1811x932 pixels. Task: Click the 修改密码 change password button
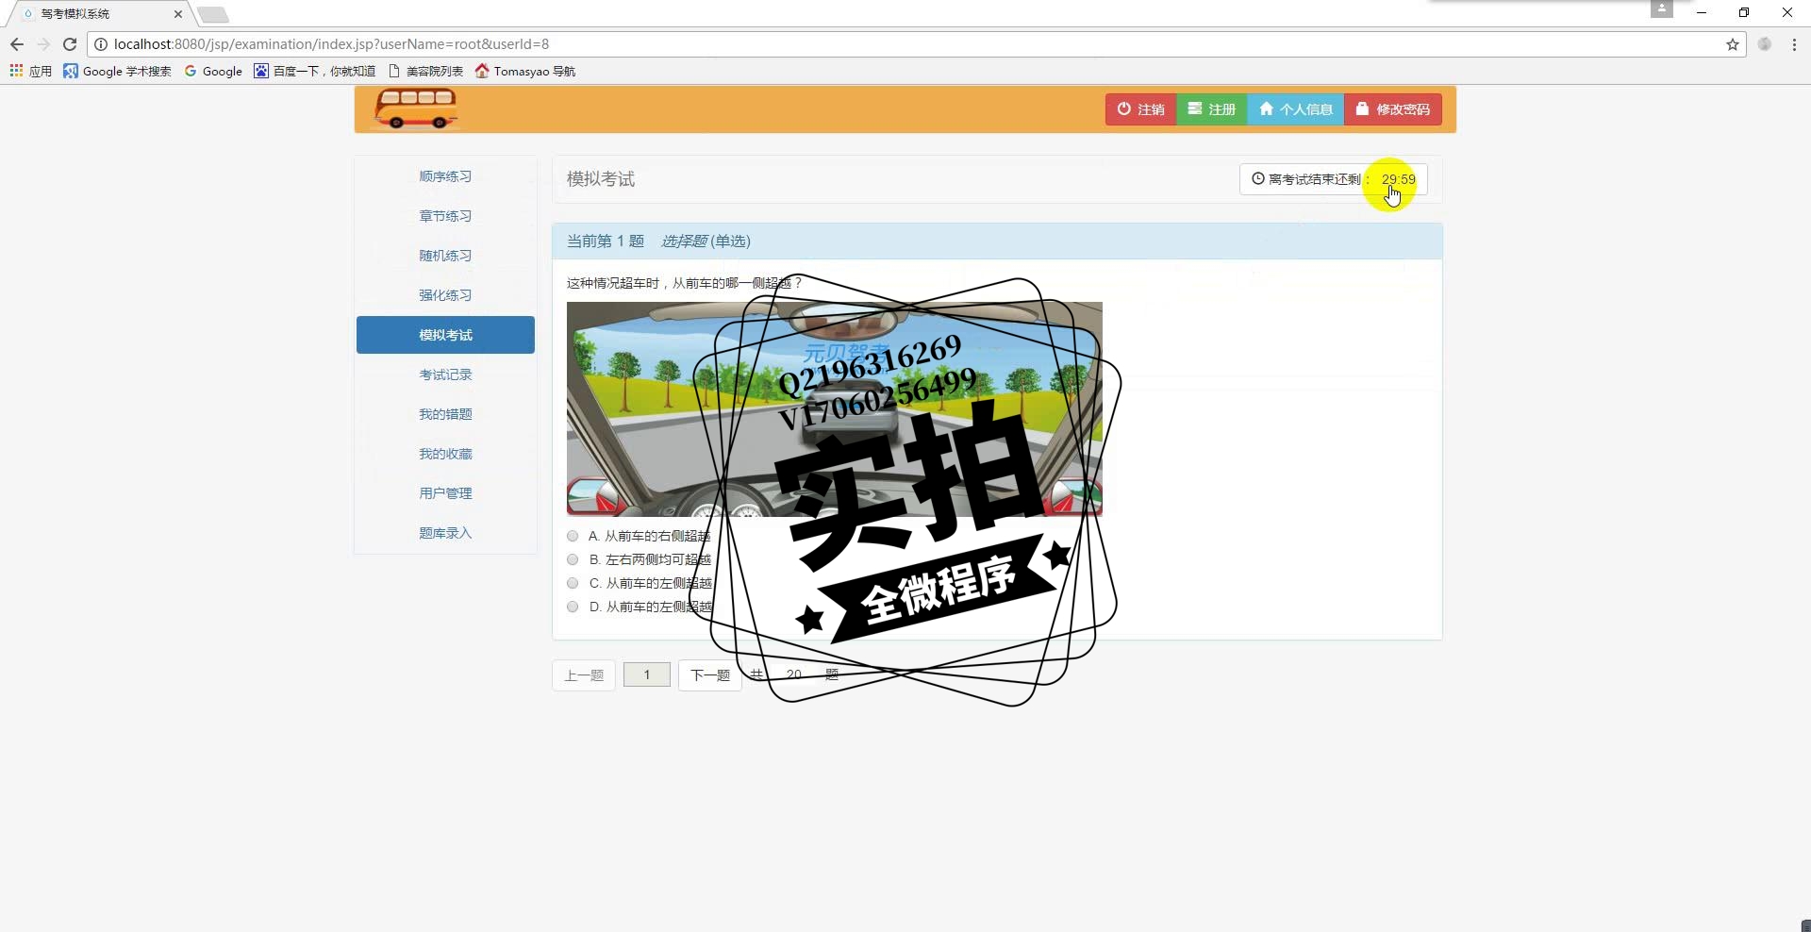pyautogui.click(x=1392, y=109)
